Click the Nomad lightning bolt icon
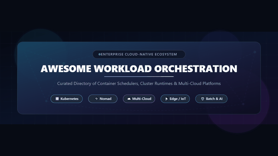This screenshot has width=278, height=156. (96, 99)
